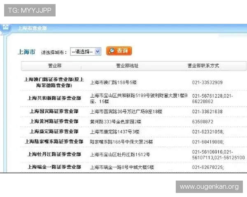Viewport: 247px width, 197px height.
Task: Click the 请选择城市 label
Action: (54, 52)
